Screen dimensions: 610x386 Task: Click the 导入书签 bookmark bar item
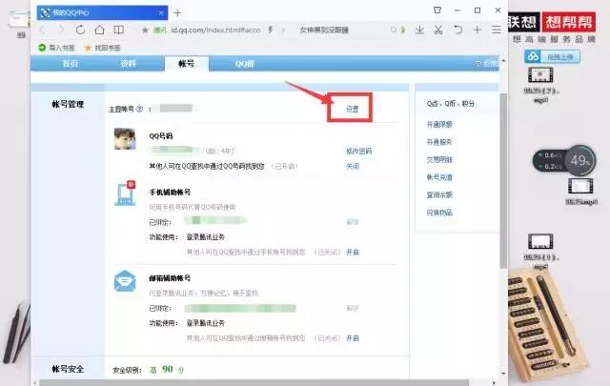coord(56,48)
